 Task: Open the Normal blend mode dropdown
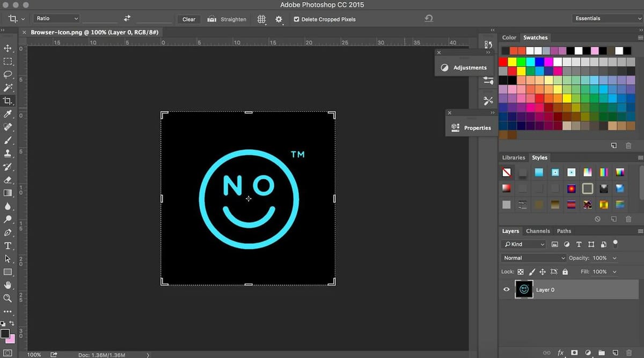pyautogui.click(x=533, y=258)
